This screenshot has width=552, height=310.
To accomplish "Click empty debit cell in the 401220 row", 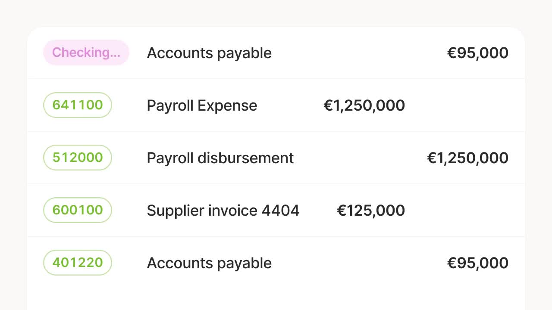I will point(362,263).
